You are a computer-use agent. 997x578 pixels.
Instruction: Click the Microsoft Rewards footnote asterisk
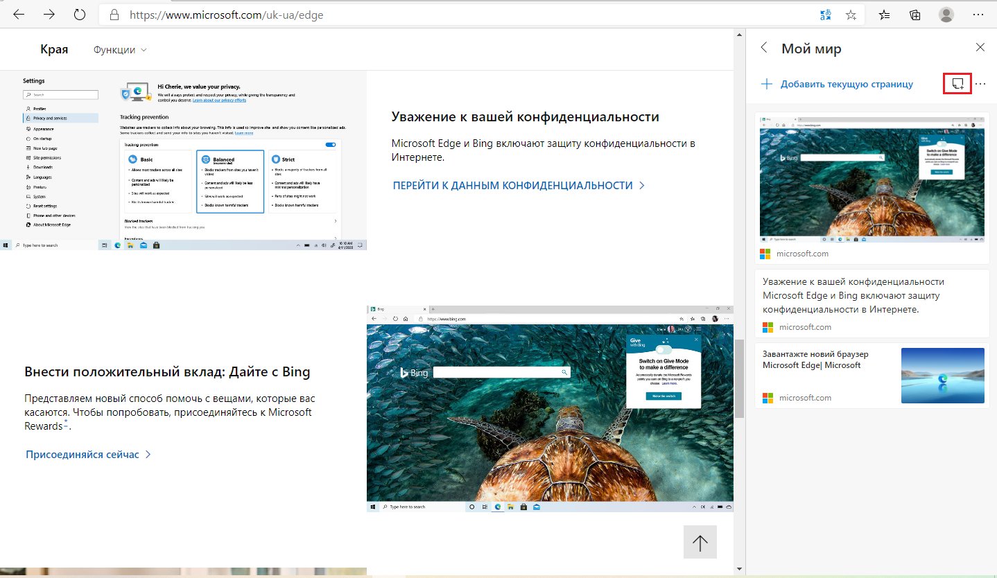pyautogui.click(x=66, y=421)
